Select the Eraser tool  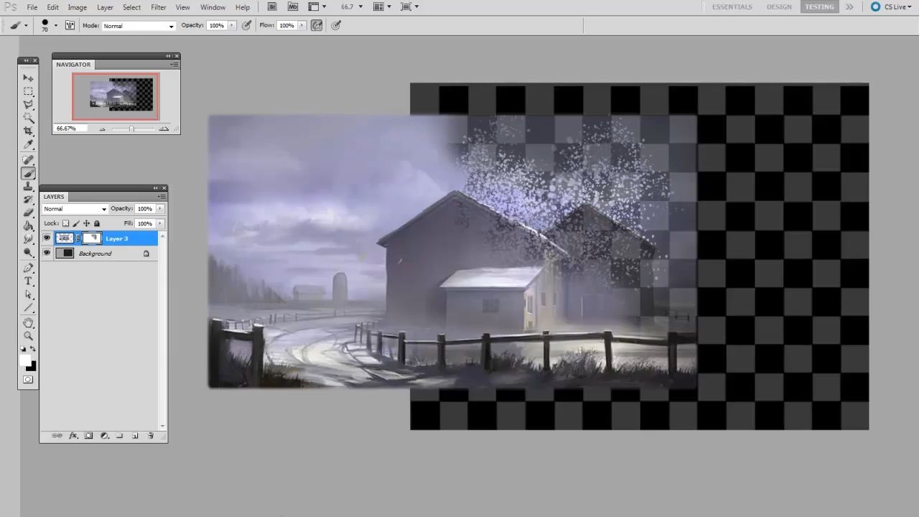click(x=28, y=213)
